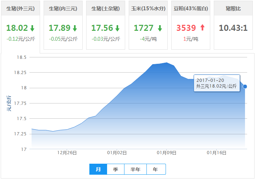Select the 月 time range button
256x180 pixels.
click(x=98, y=169)
